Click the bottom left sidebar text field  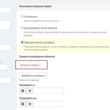(5, 80)
